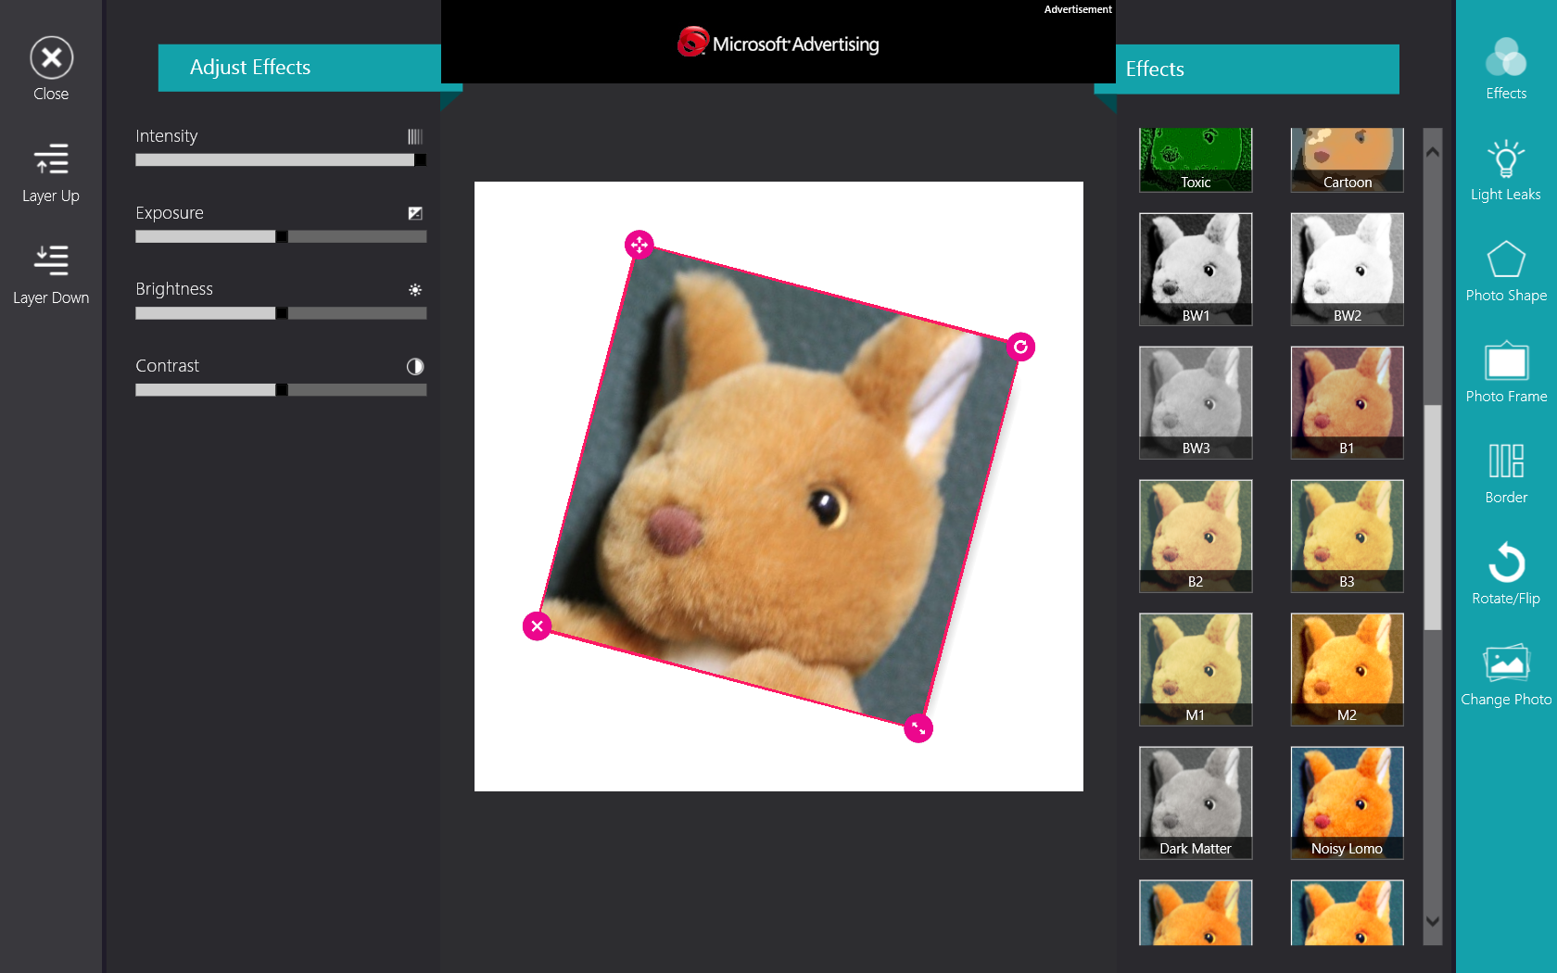Screen dimensions: 1557x973
Task: Click the Intensity stripes icon
Action: tap(415, 136)
